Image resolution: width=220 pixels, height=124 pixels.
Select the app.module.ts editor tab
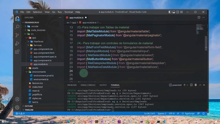coord(76,18)
